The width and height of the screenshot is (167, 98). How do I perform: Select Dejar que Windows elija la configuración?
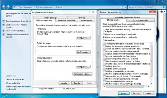point(103,31)
